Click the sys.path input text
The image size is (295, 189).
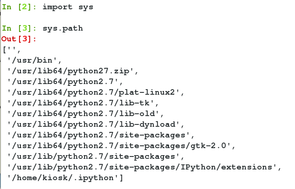(x=63, y=28)
